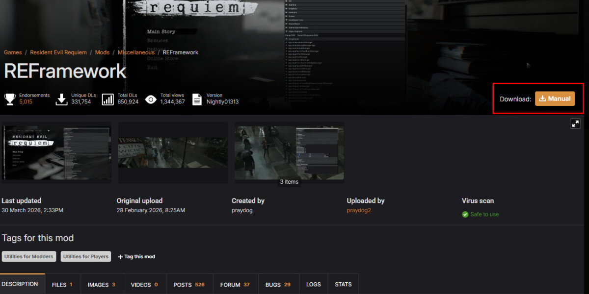Click the 30 March 2026, 2:33PM last updated date
This screenshot has height=294, width=589.
[32, 210]
